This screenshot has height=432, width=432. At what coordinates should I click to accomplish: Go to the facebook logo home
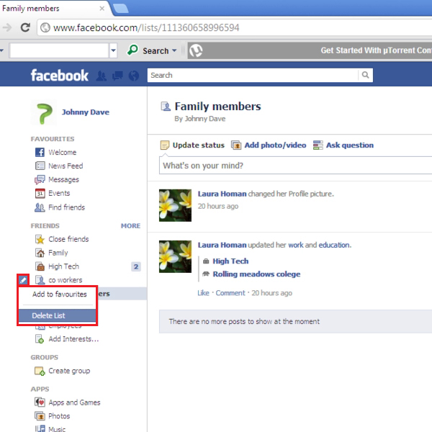(59, 75)
